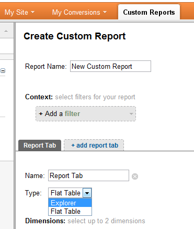Image resolution: width=194 pixels, height=229 pixels.
Task: Click the Context label text
Action: (x=39, y=97)
